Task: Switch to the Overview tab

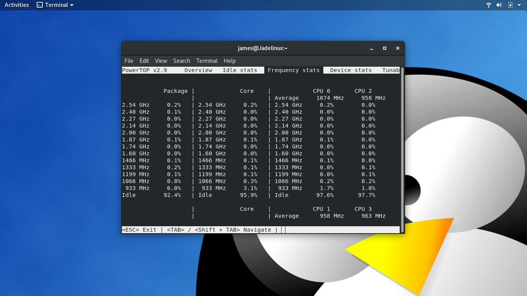Action: 198,70
